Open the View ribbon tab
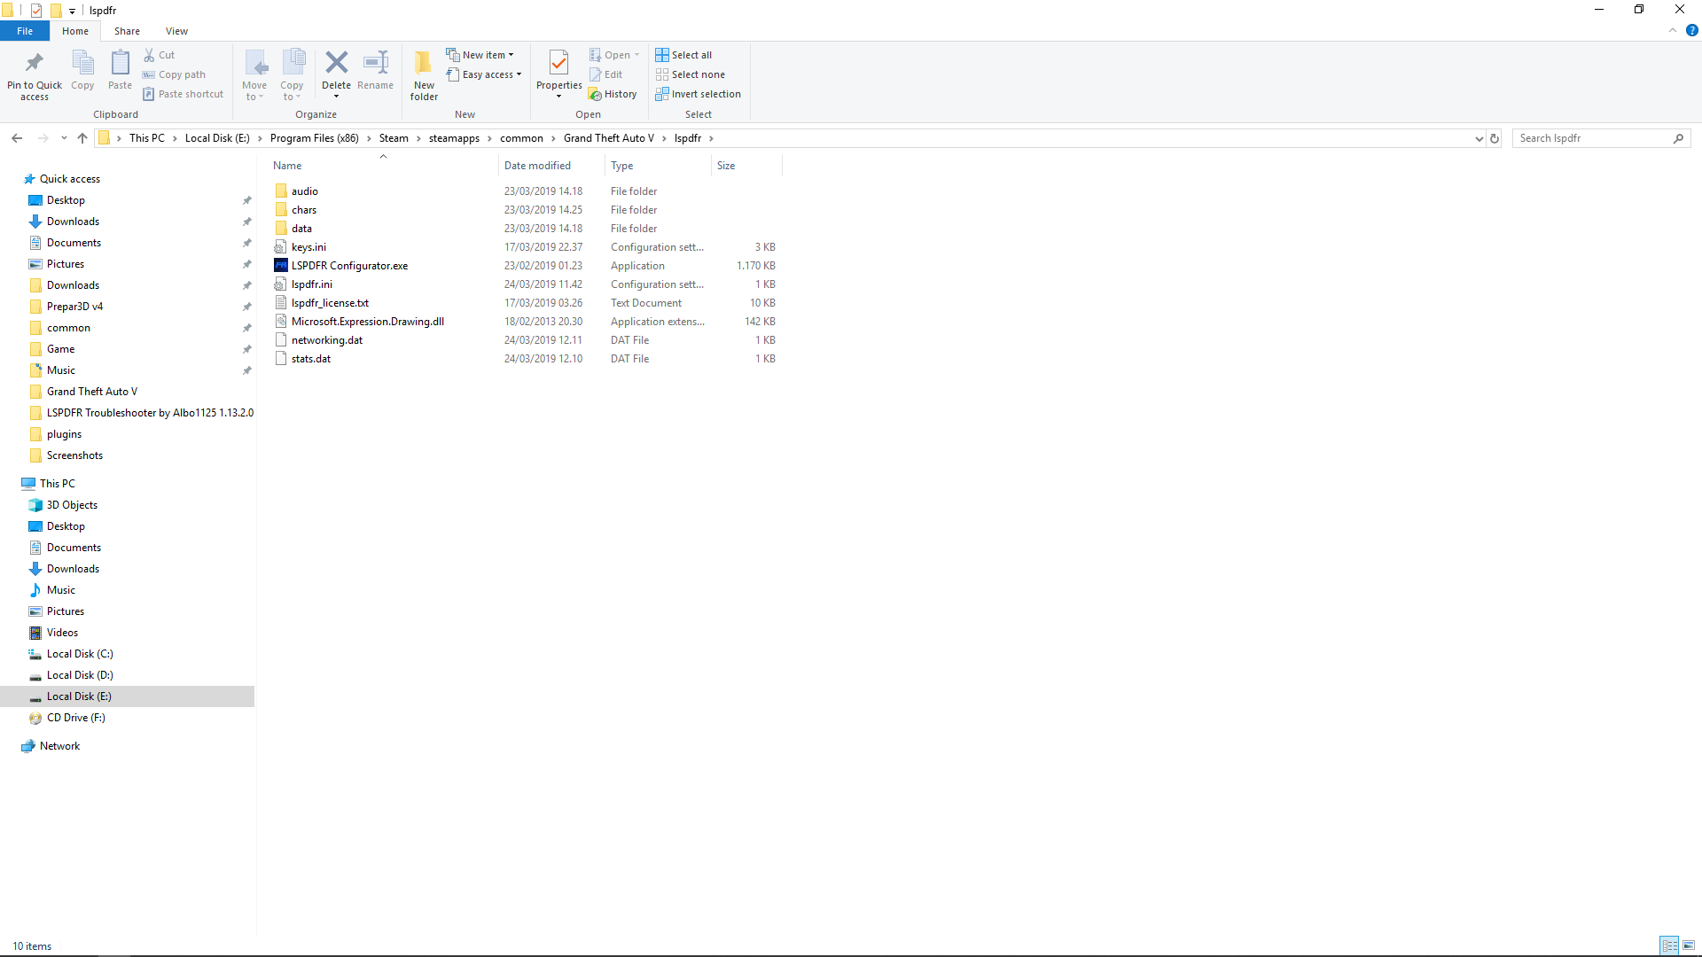Image resolution: width=1702 pixels, height=957 pixels. (x=176, y=31)
